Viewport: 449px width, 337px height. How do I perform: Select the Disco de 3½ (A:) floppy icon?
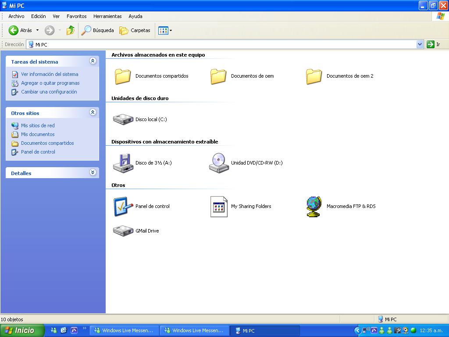123,163
